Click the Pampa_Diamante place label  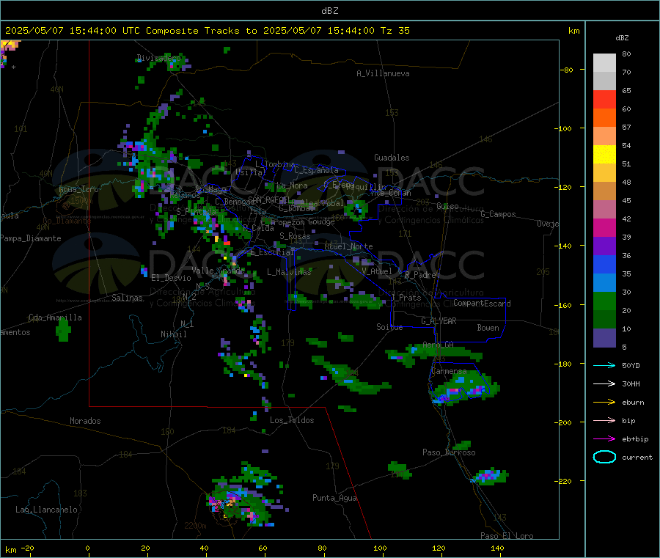click(30, 238)
